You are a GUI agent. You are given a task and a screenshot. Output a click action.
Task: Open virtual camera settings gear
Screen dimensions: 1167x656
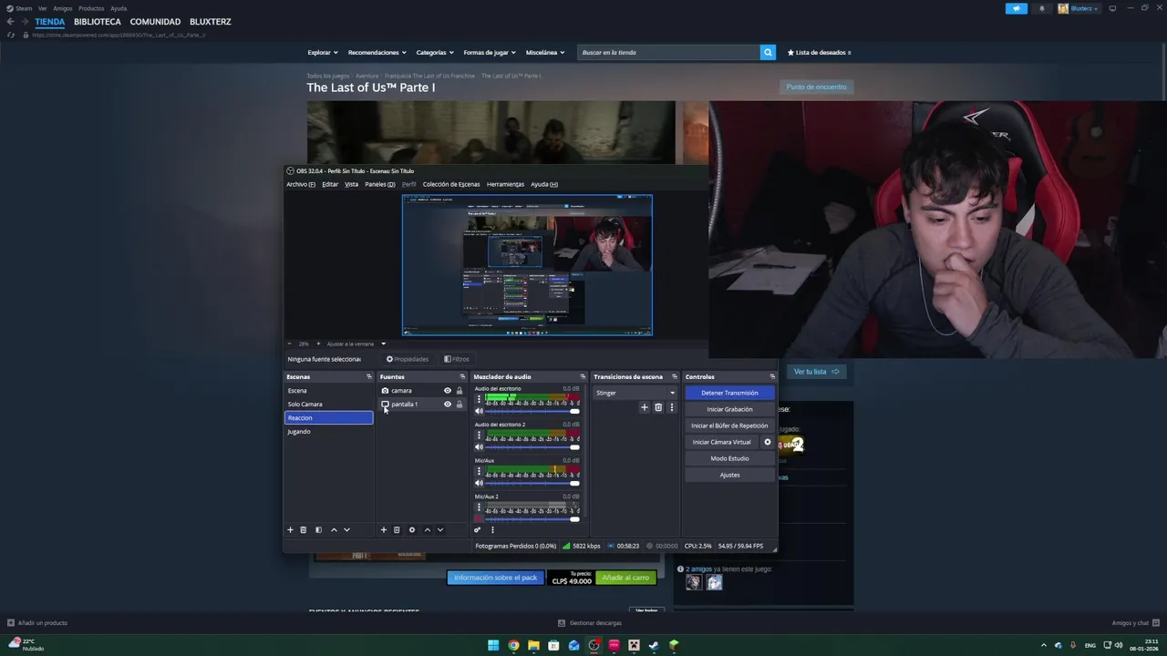click(768, 442)
